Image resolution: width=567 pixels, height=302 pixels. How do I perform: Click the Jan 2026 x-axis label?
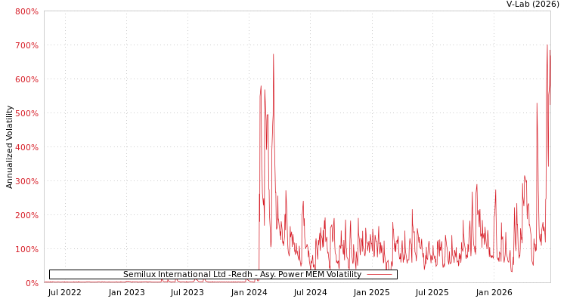click(494, 293)
